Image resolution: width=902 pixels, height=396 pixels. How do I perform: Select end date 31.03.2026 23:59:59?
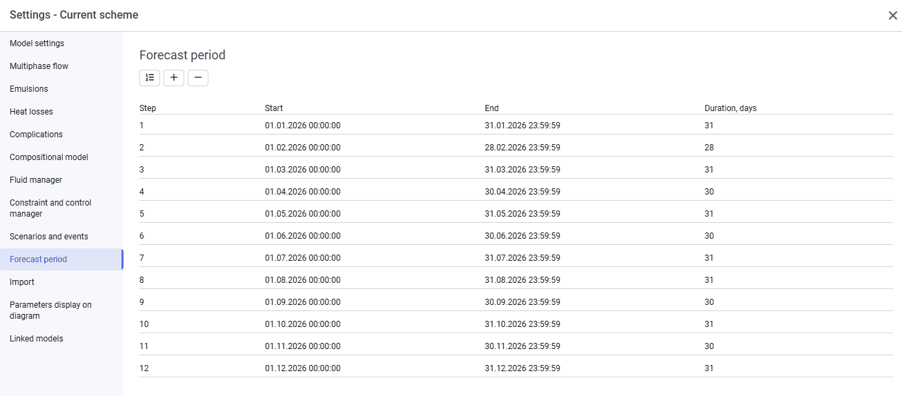click(522, 170)
